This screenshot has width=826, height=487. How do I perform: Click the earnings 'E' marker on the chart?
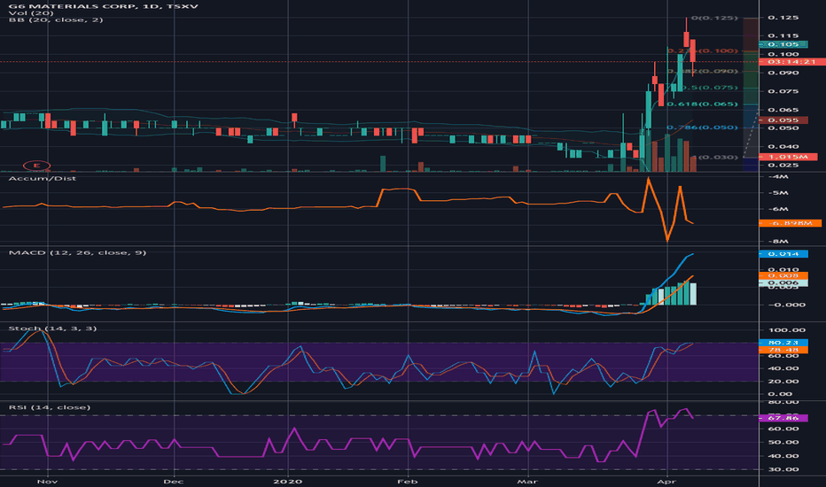point(37,166)
